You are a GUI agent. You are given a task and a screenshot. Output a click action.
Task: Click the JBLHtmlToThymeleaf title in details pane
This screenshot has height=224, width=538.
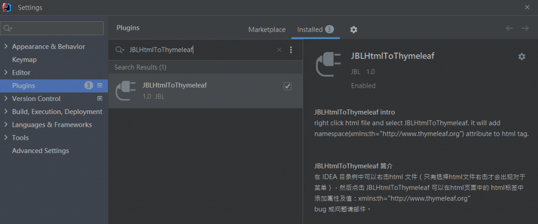point(392,56)
